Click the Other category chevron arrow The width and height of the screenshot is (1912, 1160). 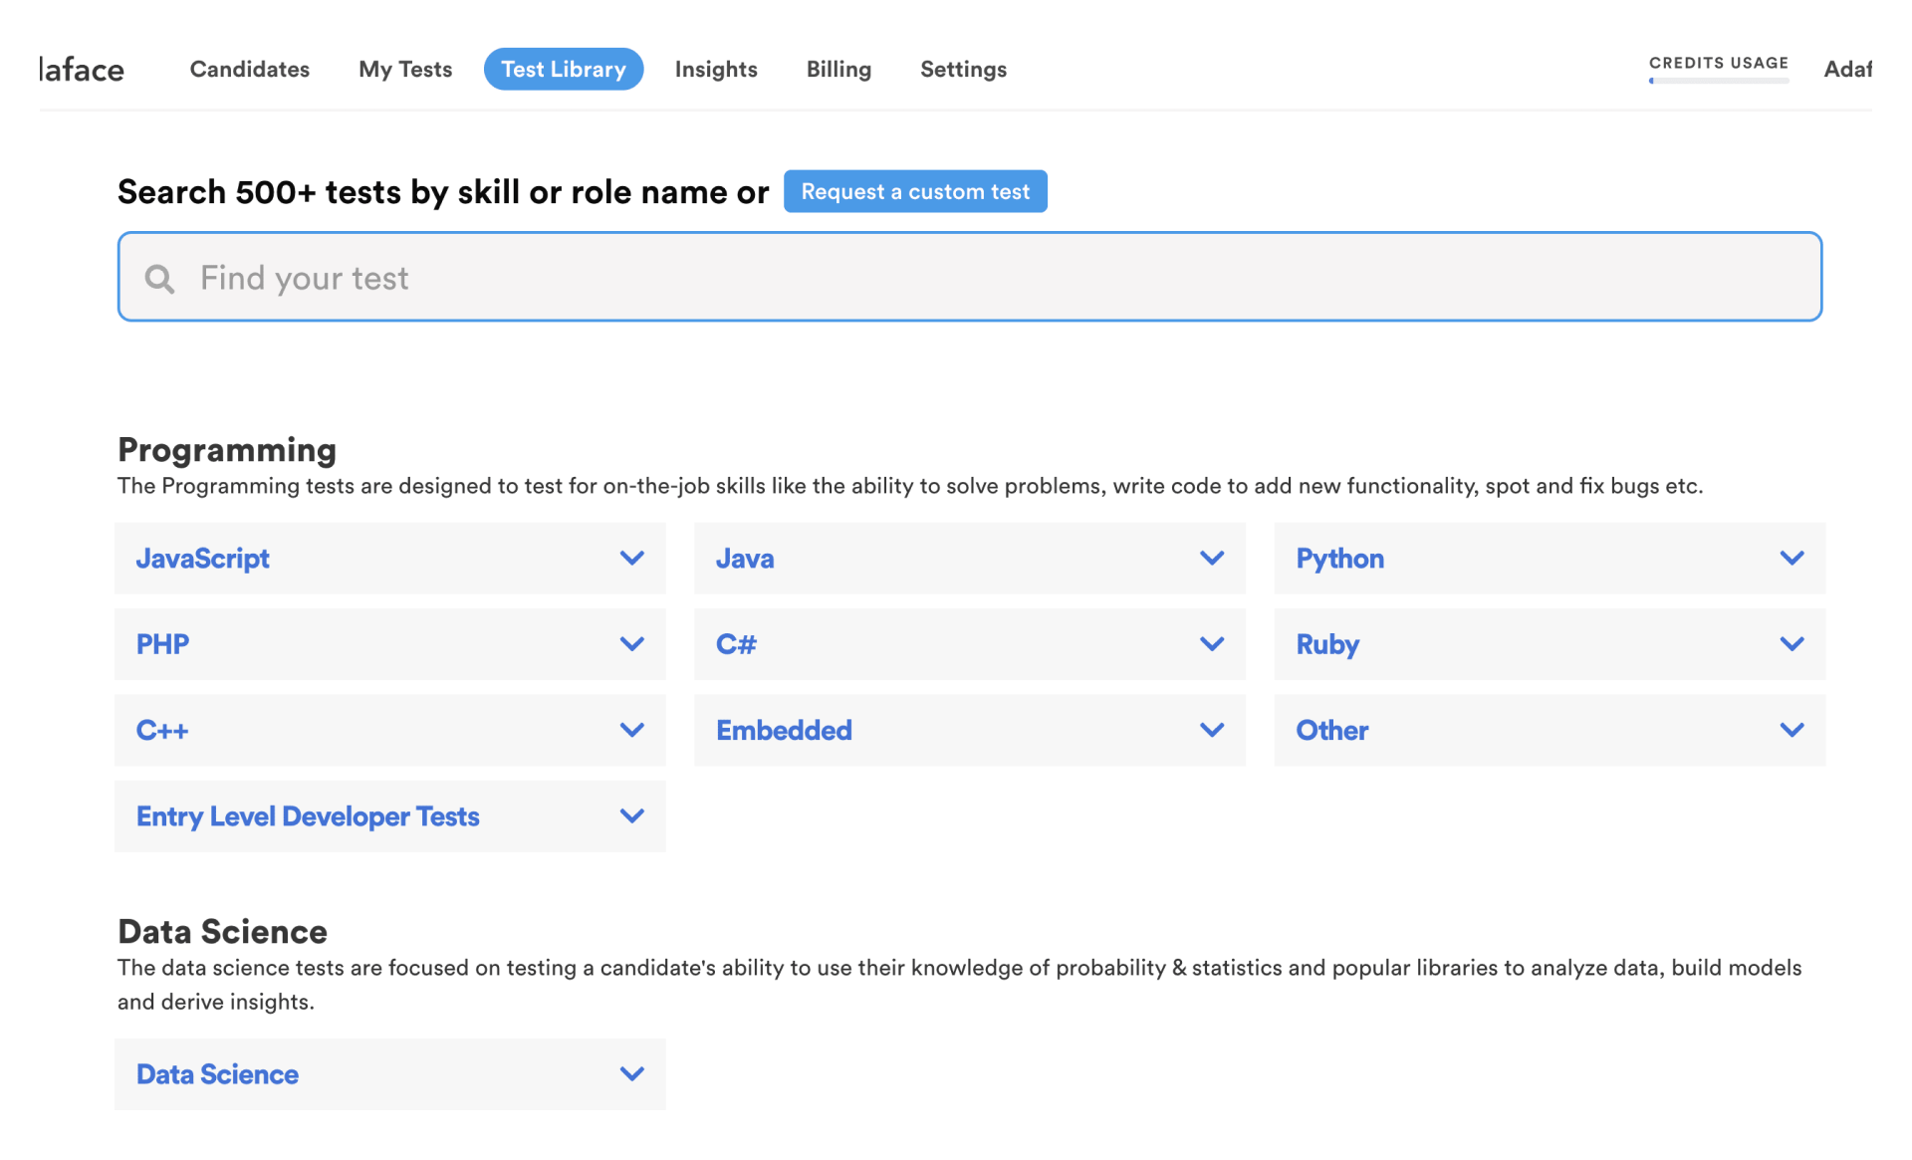1791,730
